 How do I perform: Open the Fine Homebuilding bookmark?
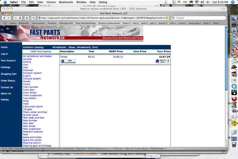point(86,23)
